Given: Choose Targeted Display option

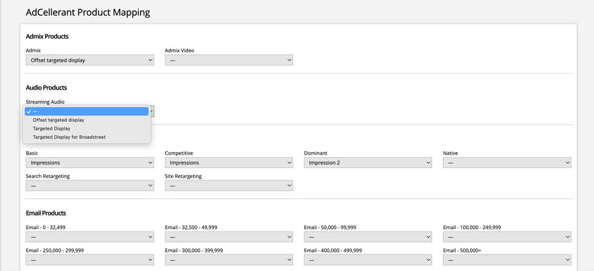Looking at the screenshot, I should [x=52, y=128].
